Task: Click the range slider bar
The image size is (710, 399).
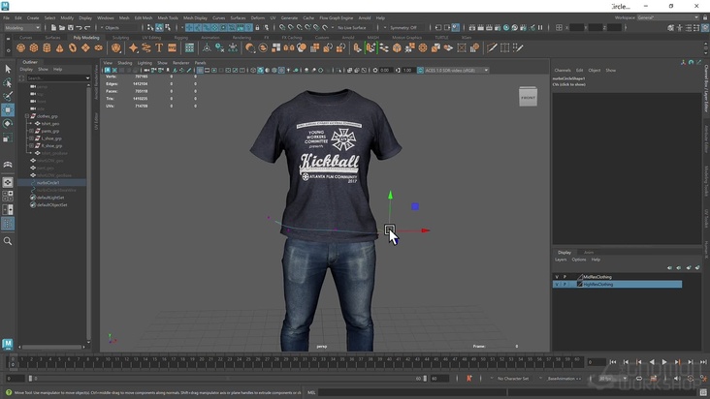Action: [226, 379]
